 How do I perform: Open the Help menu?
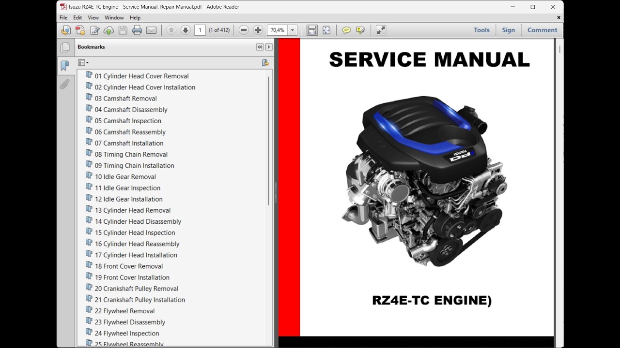coord(135,17)
